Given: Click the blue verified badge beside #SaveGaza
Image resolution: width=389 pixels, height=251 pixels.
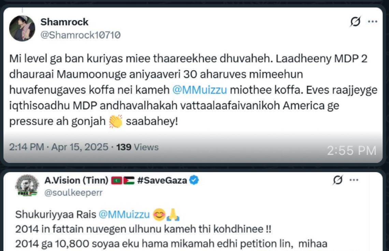Looking at the screenshot, I should point(194,180).
